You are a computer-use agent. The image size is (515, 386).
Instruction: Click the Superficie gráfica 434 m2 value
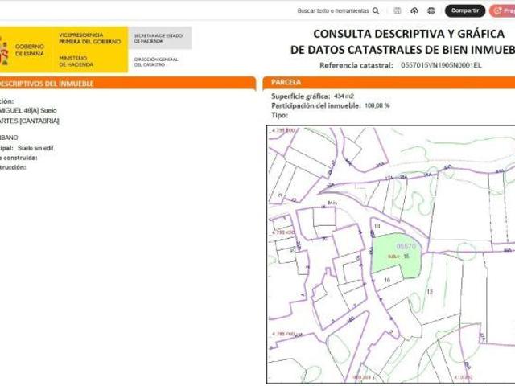pyautogui.click(x=345, y=96)
